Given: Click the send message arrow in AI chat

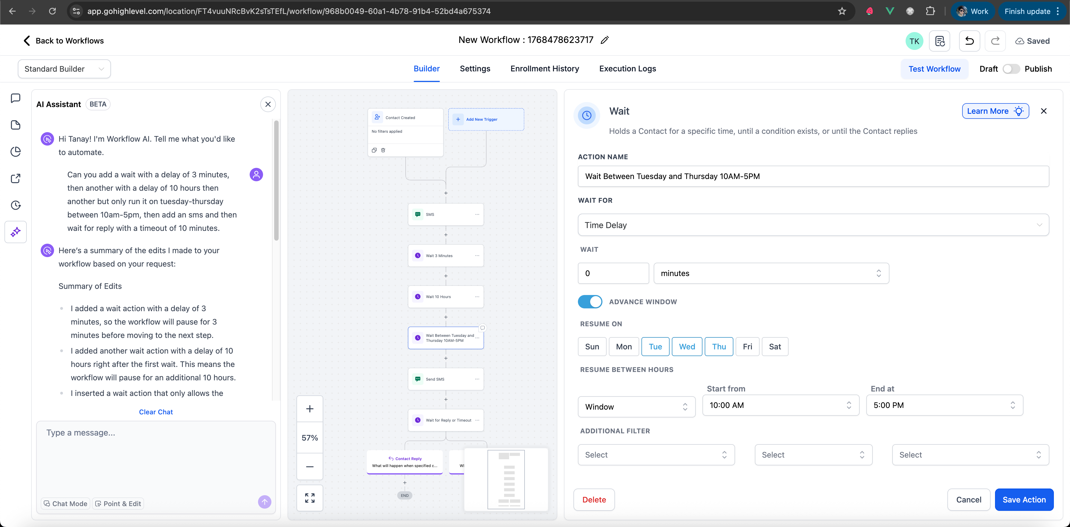Looking at the screenshot, I should click(x=265, y=502).
